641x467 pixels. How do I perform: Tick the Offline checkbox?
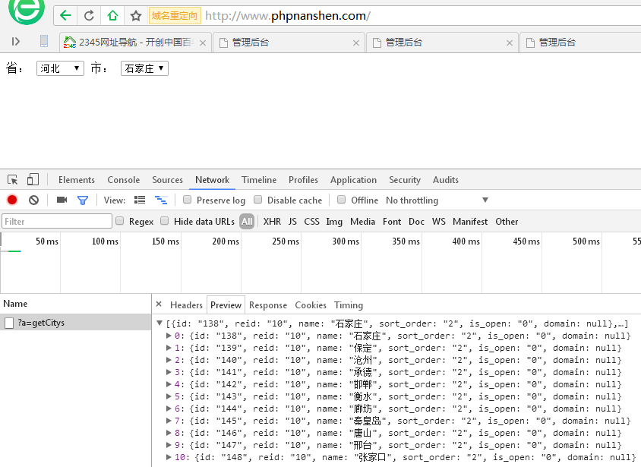(341, 200)
